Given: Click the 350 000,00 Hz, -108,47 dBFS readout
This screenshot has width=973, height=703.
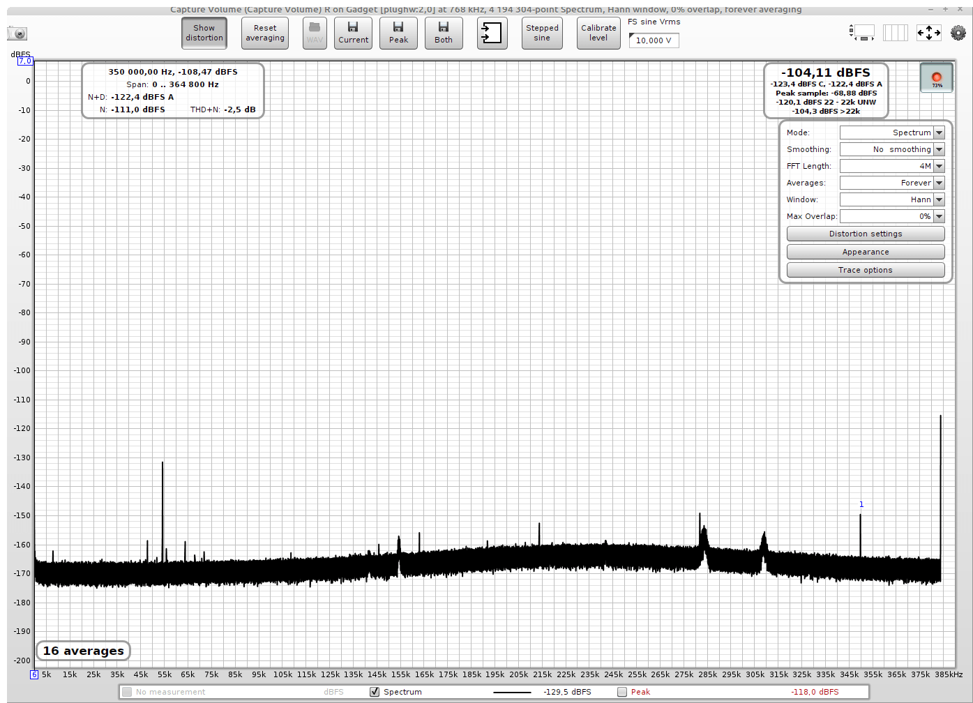Looking at the screenshot, I should click(173, 72).
